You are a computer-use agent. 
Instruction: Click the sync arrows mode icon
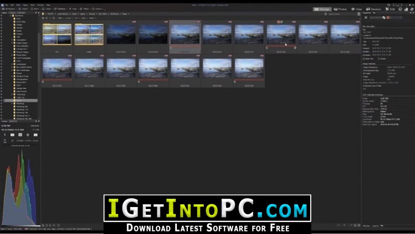tap(412, 9)
